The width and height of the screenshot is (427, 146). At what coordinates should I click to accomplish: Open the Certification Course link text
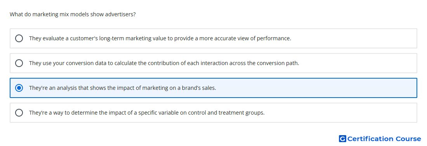[x=384, y=139]
